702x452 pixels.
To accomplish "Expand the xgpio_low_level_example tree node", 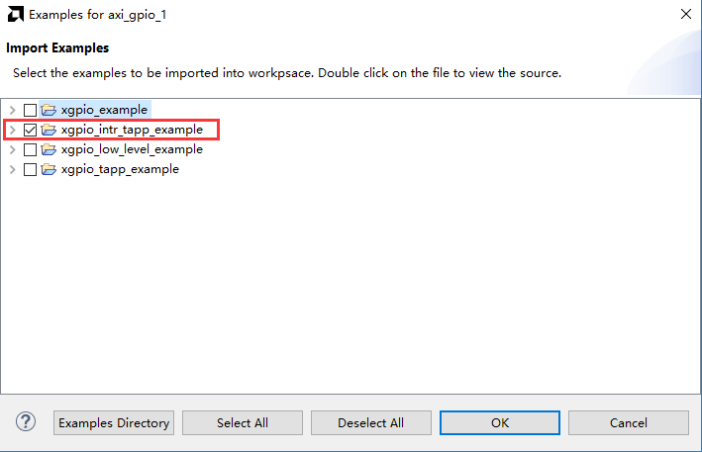I will [x=13, y=149].
